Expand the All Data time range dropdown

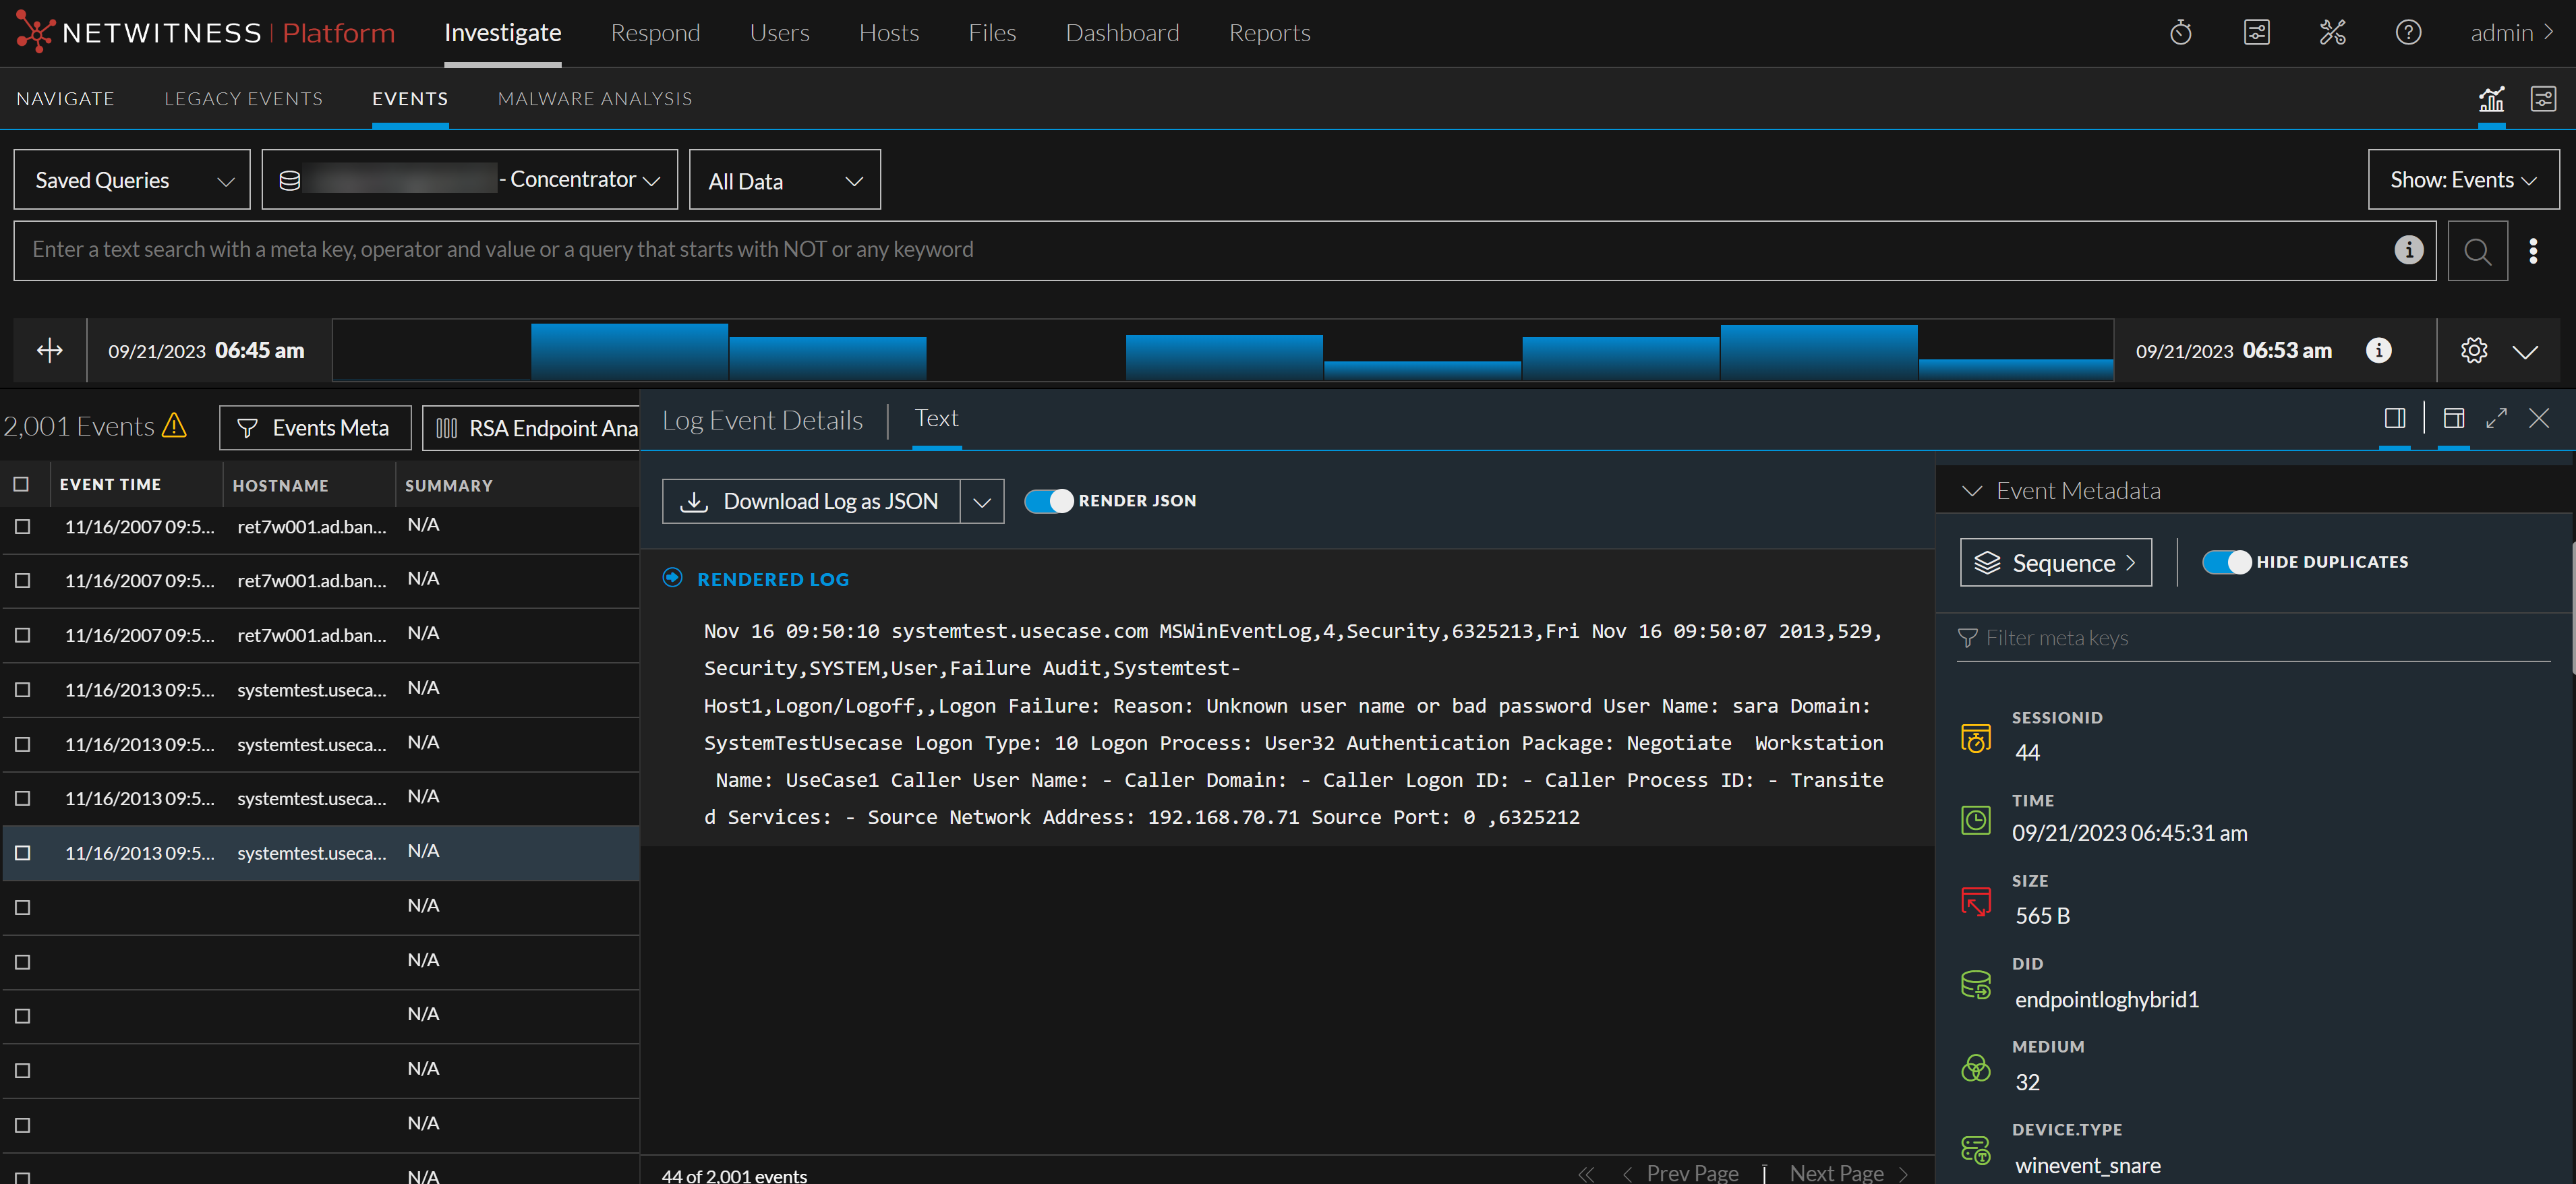click(x=784, y=181)
